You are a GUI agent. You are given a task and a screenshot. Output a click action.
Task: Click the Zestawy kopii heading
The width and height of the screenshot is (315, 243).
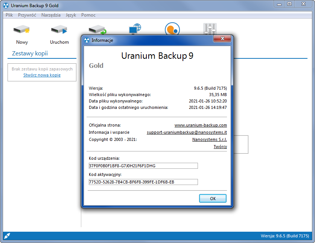click(x=30, y=53)
